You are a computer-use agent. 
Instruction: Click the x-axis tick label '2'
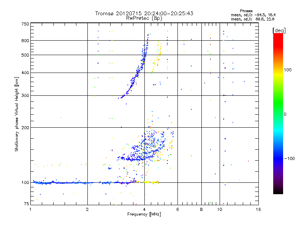click(87, 209)
